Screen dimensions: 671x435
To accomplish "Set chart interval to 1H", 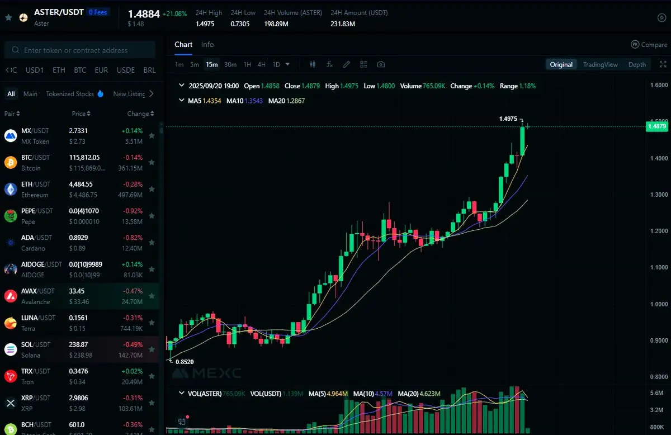I will [x=247, y=64].
